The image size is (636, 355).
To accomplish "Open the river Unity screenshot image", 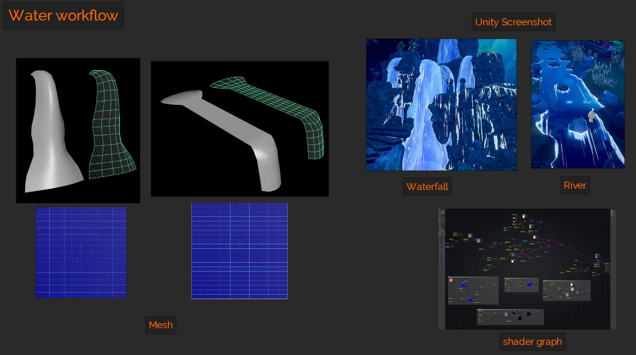I will click(578, 105).
